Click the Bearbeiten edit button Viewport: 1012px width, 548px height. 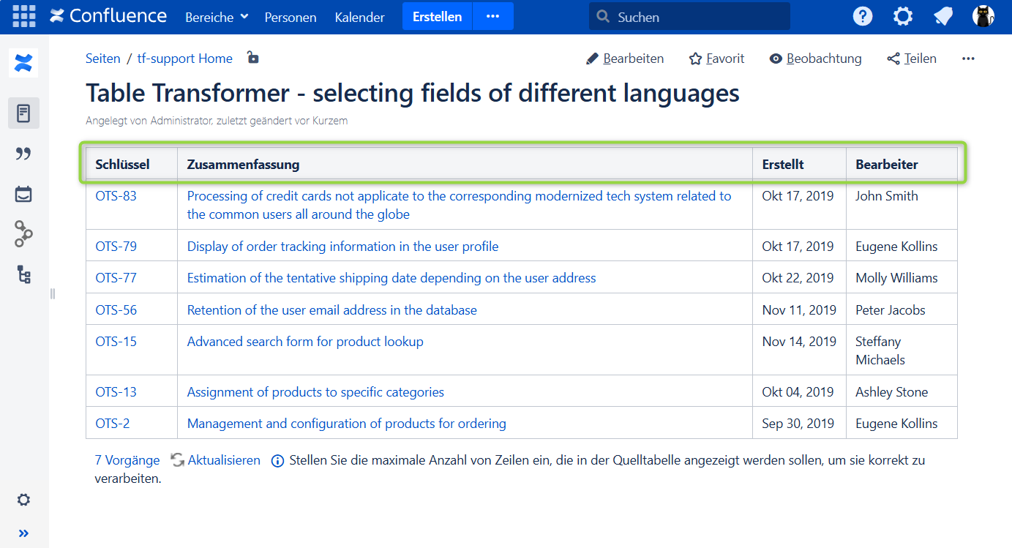(x=625, y=59)
